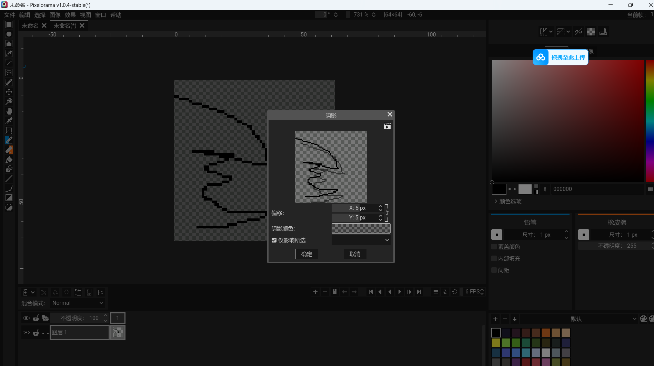Select the pan hand tool

click(9, 111)
